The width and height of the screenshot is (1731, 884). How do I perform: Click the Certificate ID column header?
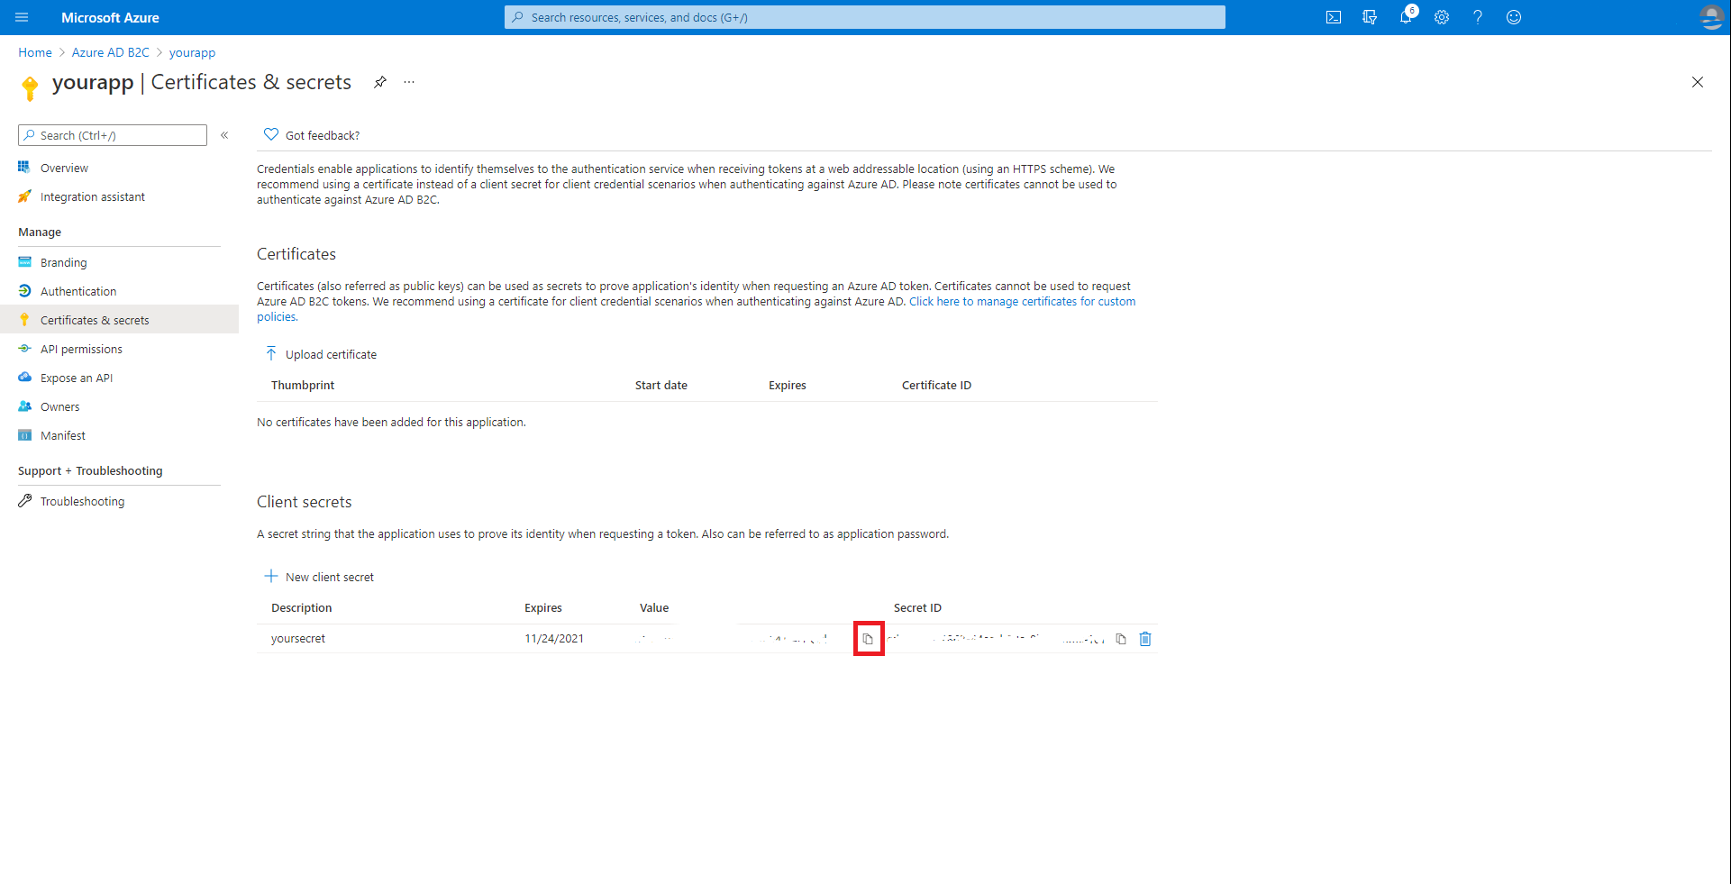936,385
